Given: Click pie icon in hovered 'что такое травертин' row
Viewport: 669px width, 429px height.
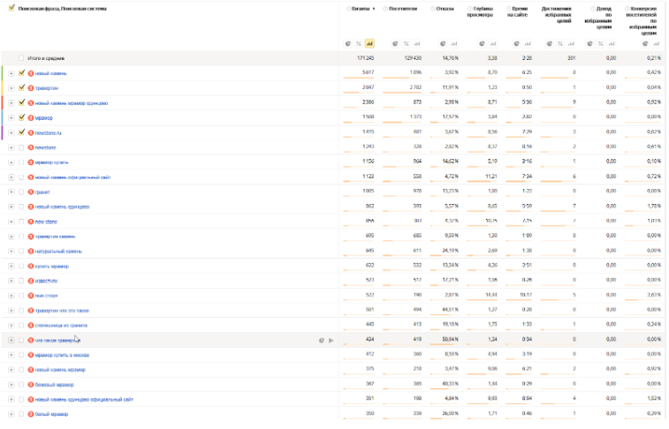Looking at the screenshot, I should coord(322,341).
